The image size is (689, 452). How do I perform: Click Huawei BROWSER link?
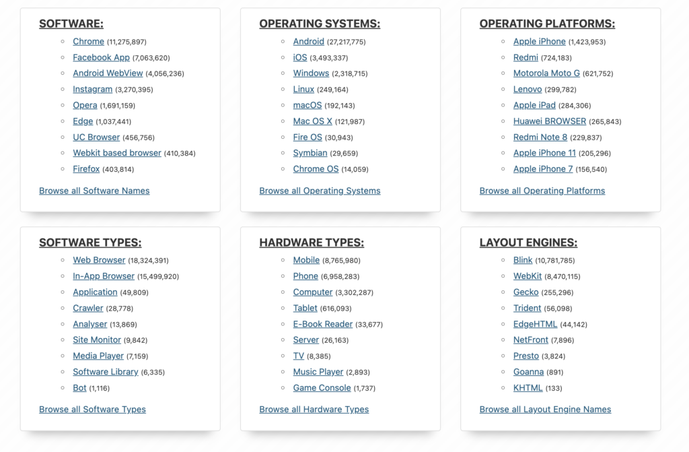click(550, 121)
